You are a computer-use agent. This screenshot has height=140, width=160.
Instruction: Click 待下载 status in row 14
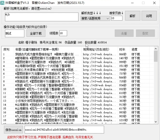[x=136, y=105]
